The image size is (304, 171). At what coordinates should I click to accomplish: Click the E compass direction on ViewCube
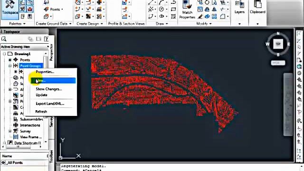288,44
